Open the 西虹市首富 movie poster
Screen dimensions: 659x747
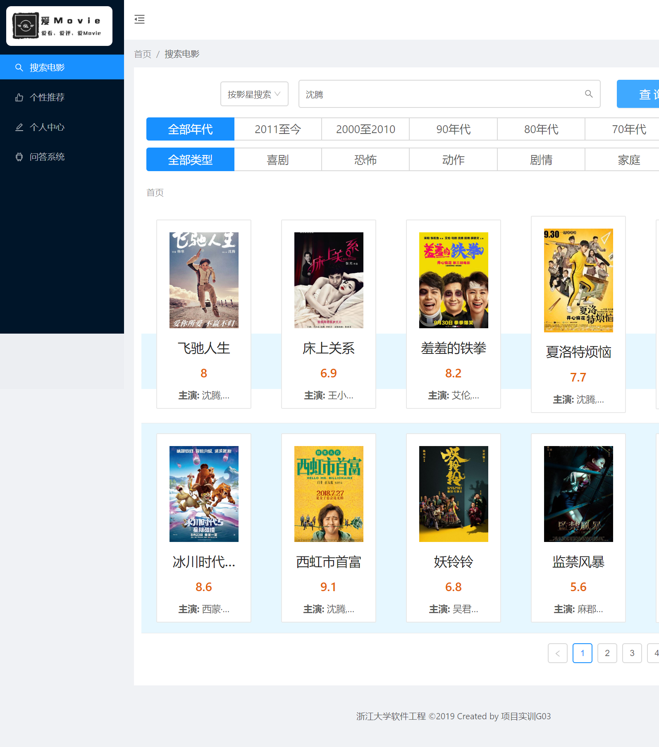click(329, 494)
